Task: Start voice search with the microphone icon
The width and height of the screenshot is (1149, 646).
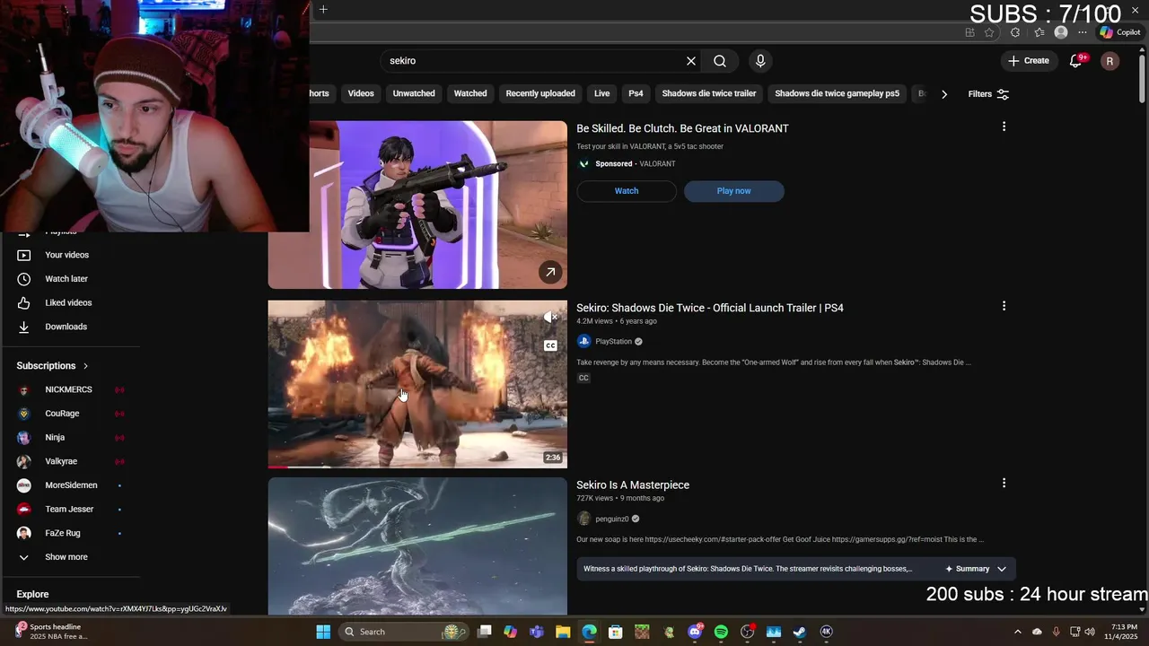Action: click(760, 61)
